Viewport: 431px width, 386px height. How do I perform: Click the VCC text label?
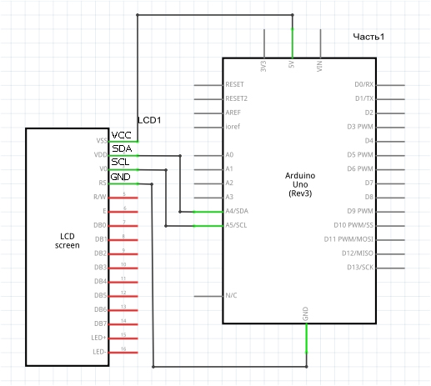[121, 135]
